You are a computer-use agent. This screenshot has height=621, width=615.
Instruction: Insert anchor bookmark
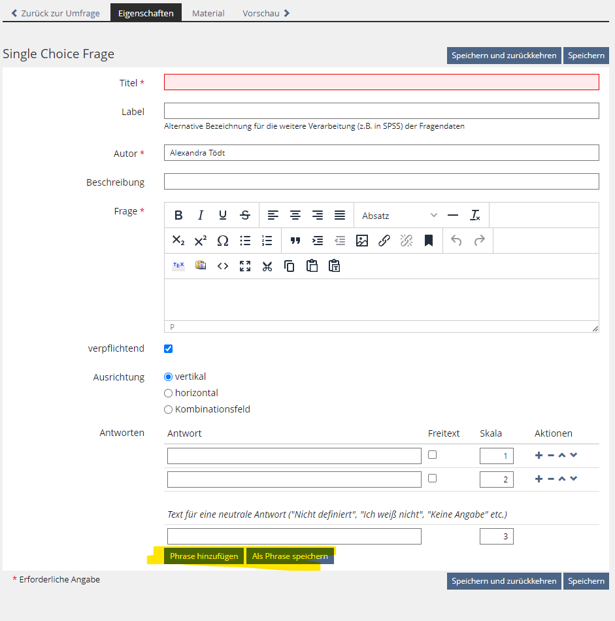click(x=429, y=241)
